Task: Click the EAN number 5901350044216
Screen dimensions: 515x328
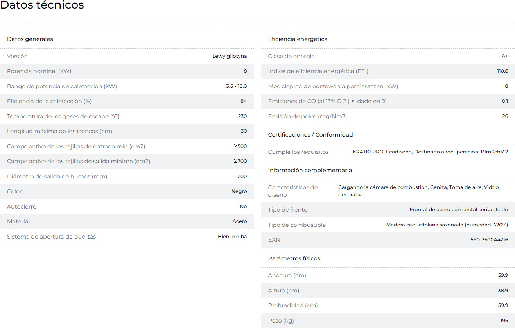Action: click(489, 240)
